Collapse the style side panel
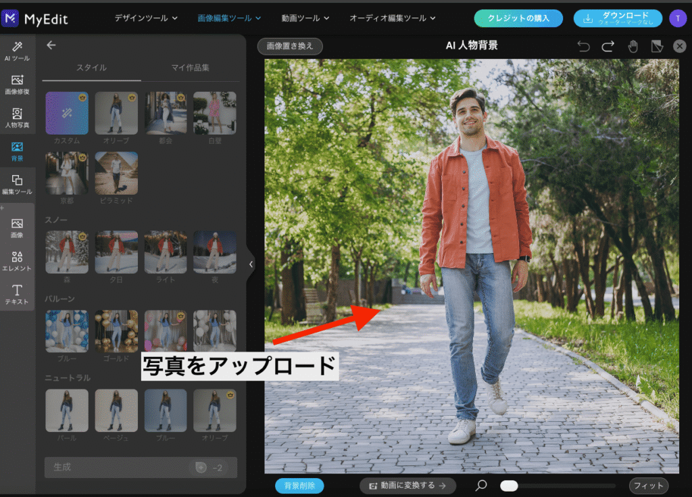 point(251,264)
